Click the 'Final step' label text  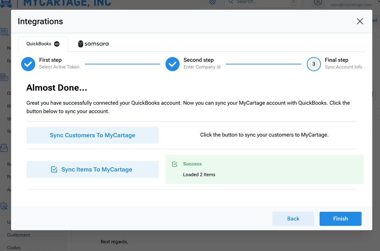[x=336, y=60]
